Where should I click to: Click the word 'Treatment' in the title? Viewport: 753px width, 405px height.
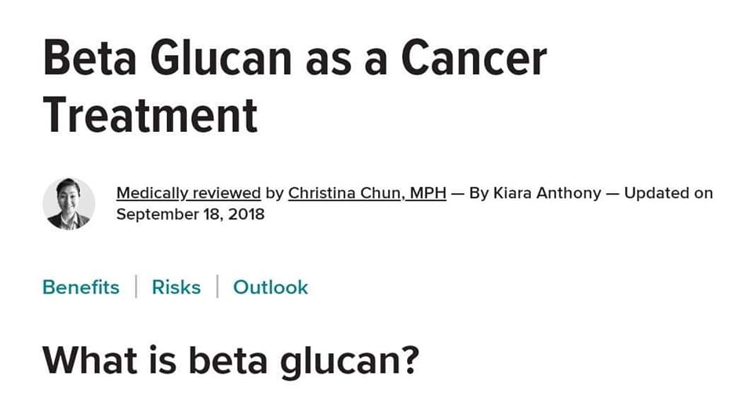click(x=151, y=115)
